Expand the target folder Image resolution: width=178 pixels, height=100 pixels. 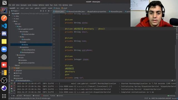(x=13, y=68)
